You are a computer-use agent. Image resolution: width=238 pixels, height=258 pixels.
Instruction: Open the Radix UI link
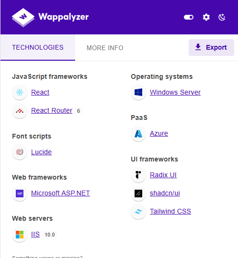click(x=163, y=175)
